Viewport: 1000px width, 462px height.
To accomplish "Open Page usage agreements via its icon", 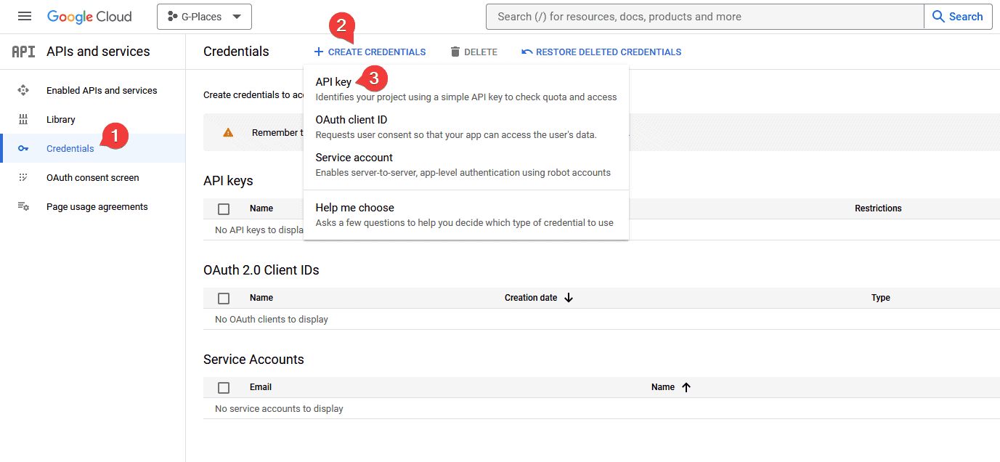I will pyautogui.click(x=23, y=206).
